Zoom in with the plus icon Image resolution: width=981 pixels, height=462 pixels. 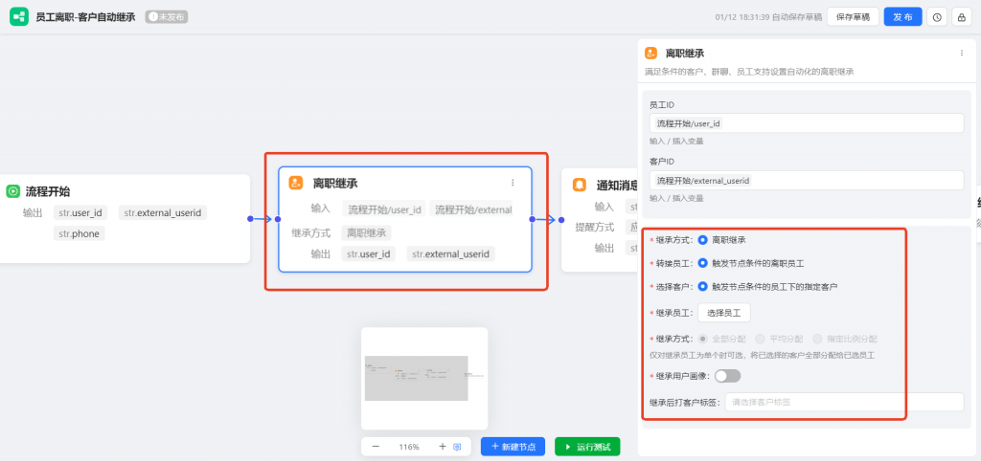pos(443,447)
